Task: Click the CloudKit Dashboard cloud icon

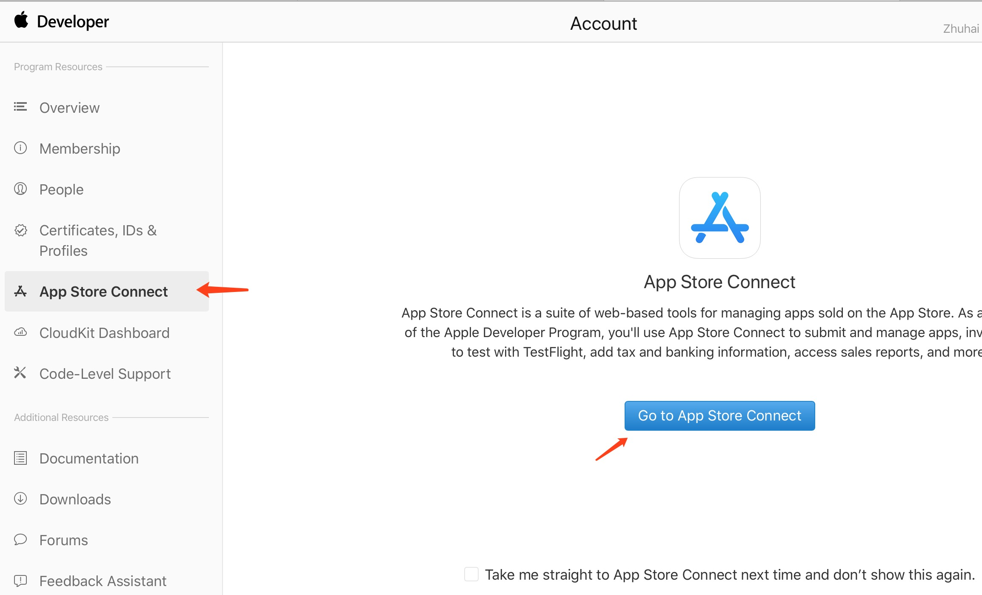Action: pos(20,332)
